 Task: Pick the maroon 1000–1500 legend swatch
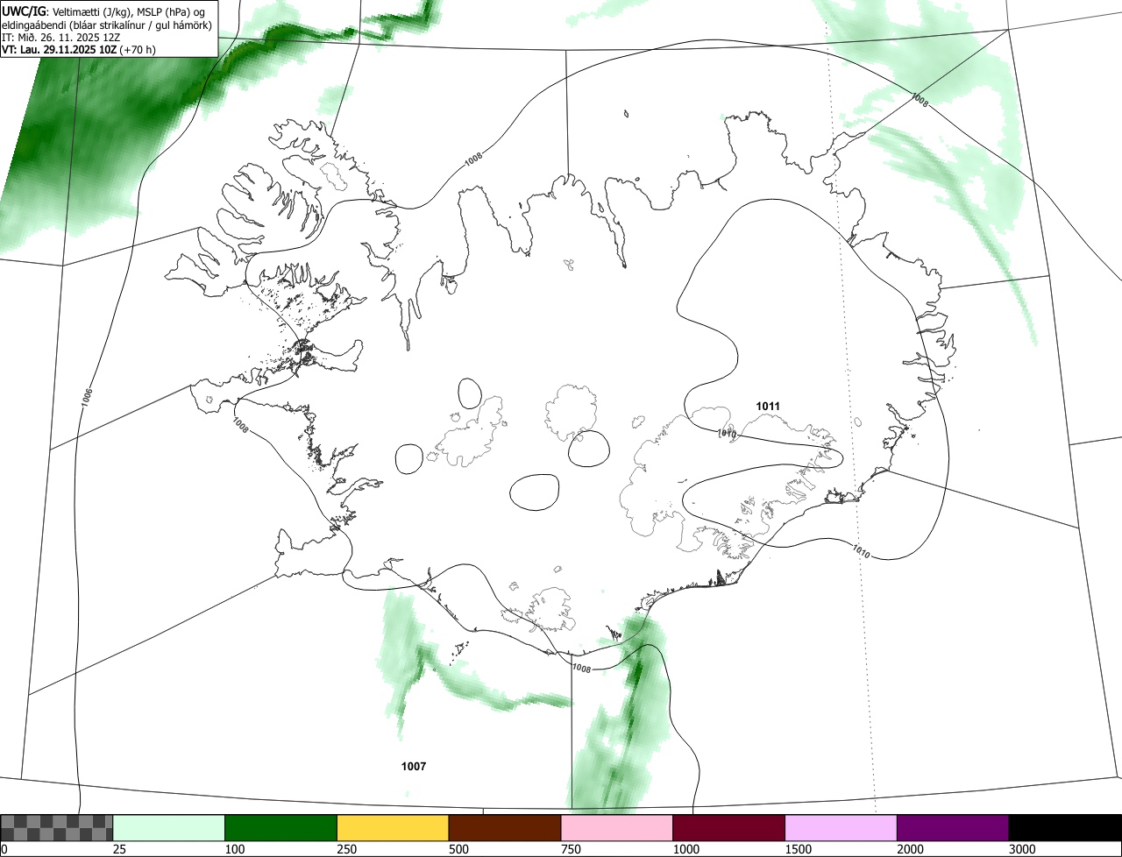(729, 828)
